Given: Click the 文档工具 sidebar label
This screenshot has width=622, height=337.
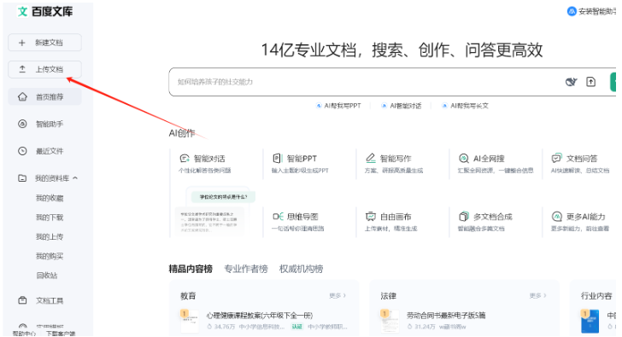Looking at the screenshot, I should (50, 300).
